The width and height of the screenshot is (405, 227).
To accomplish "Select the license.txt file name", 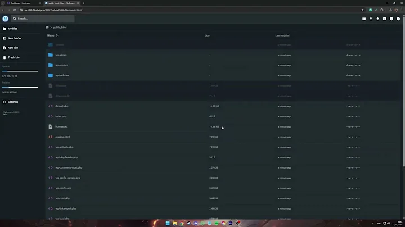I will [61, 126].
